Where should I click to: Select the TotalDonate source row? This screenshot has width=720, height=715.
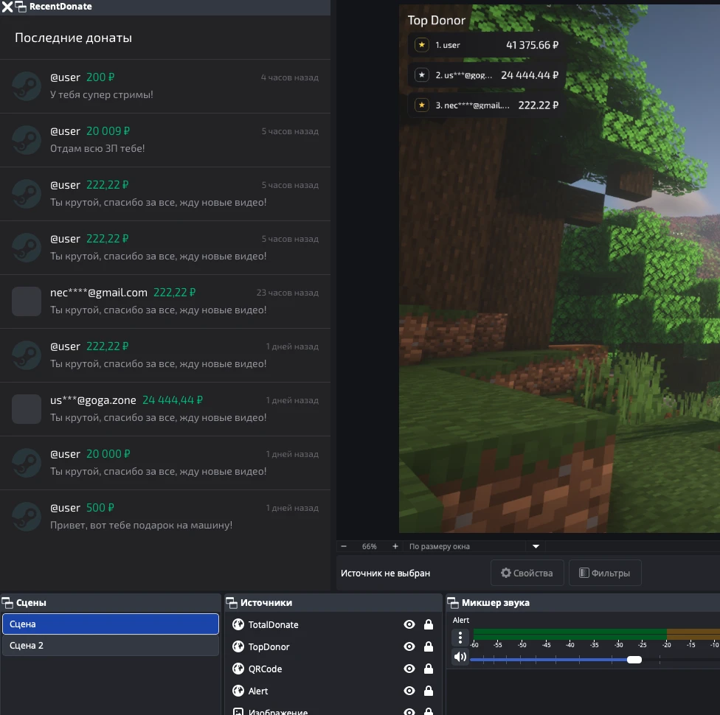(333, 624)
